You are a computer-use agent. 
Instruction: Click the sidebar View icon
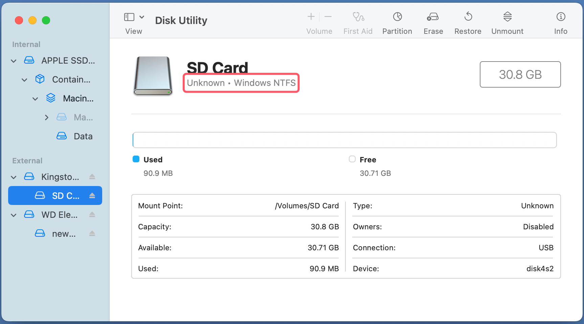coord(129,16)
